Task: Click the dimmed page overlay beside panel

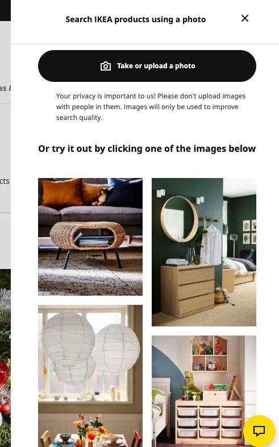Action: (x=5, y=143)
